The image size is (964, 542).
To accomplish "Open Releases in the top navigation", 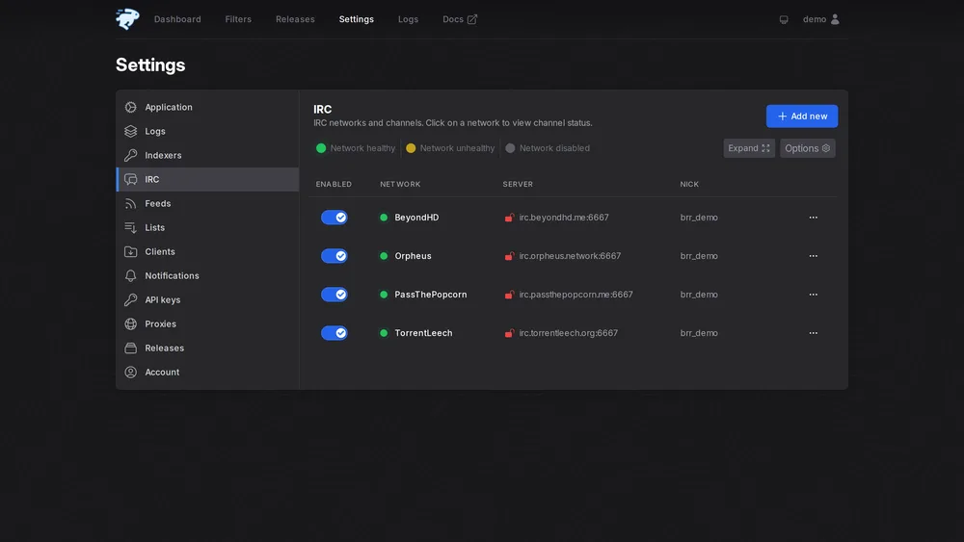I will coord(295,19).
